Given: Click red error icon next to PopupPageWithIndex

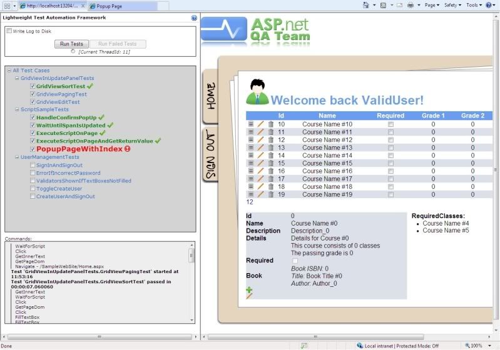Looking at the screenshot, I should click(127, 149).
